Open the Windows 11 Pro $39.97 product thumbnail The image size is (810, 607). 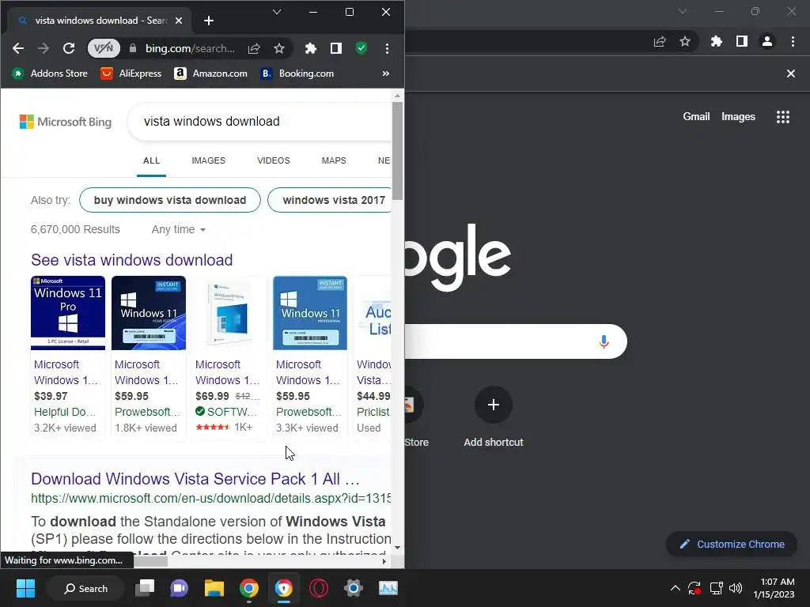pos(68,313)
